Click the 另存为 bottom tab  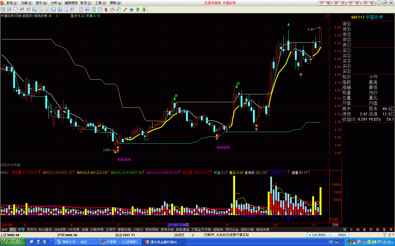coord(32,230)
